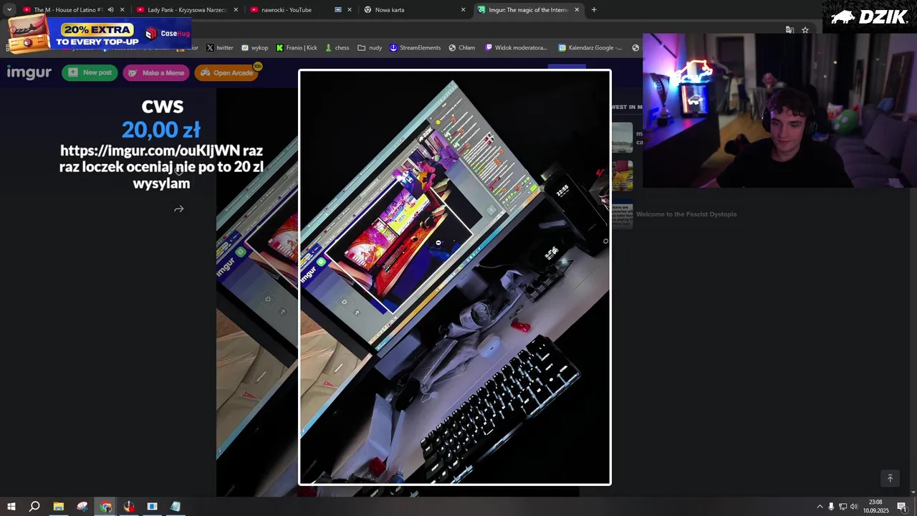917x516 pixels.
Task: Open Windows search from taskbar
Action: coord(34,507)
